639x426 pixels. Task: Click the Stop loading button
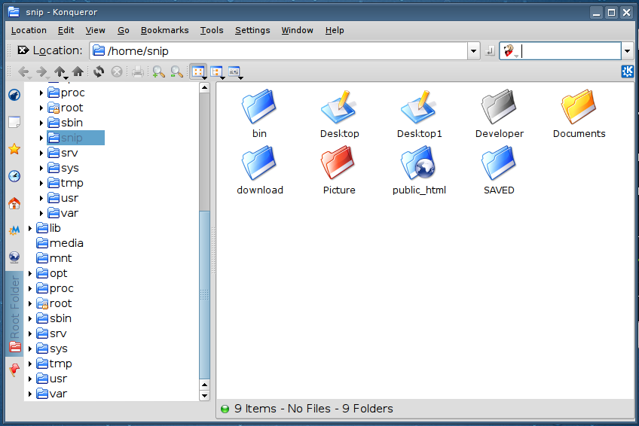(117, 72)
